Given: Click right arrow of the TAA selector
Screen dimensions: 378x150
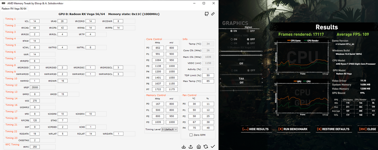Looking at the screenshot, I should (x=263, y=79).
